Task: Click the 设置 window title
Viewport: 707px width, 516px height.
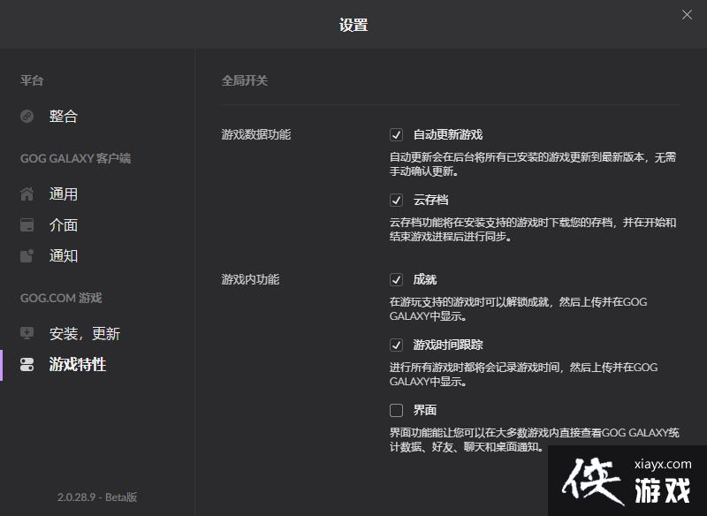Action: (353, 25)
